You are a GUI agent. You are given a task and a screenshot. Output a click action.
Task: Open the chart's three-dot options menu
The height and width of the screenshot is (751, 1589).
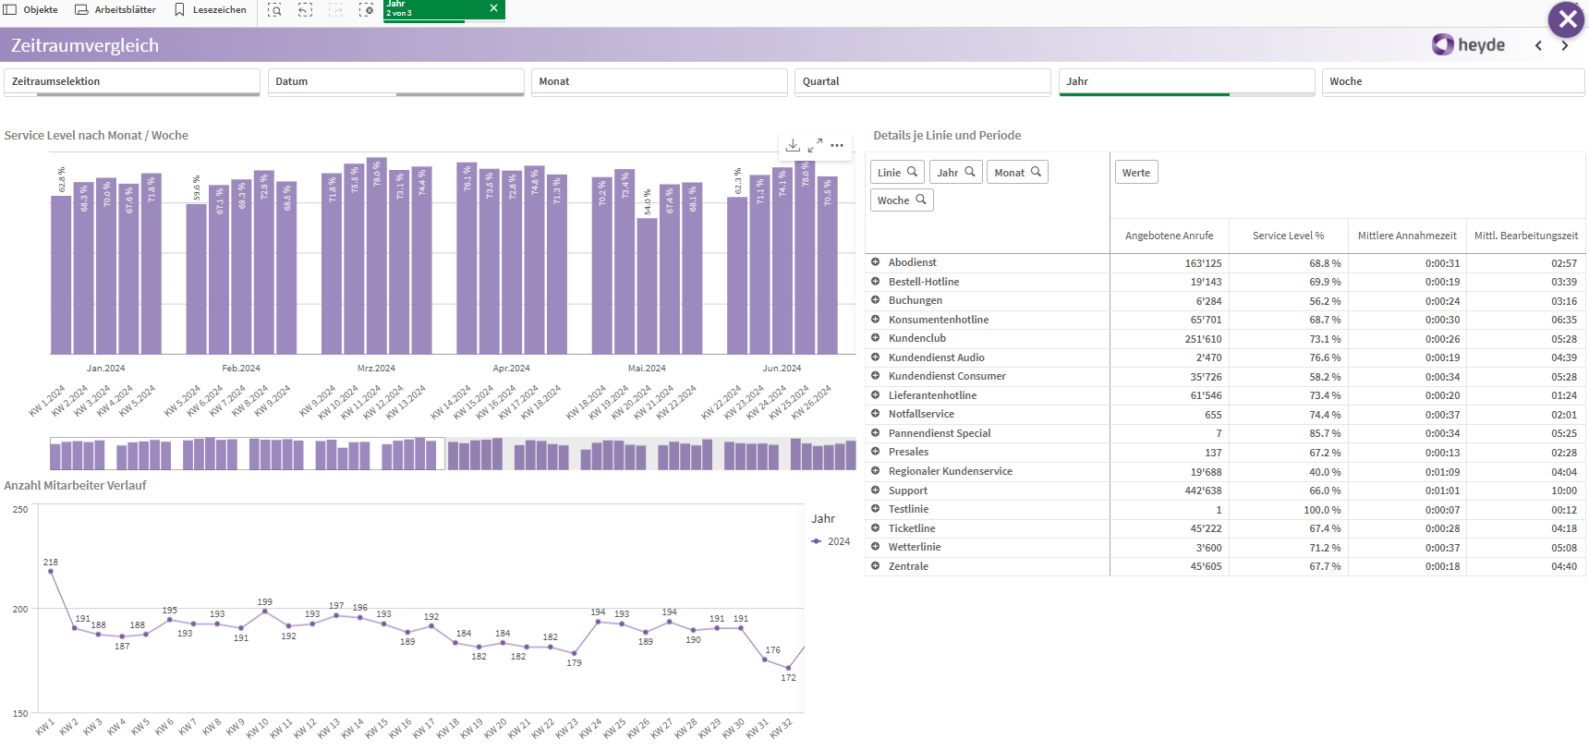pos(837,145)
